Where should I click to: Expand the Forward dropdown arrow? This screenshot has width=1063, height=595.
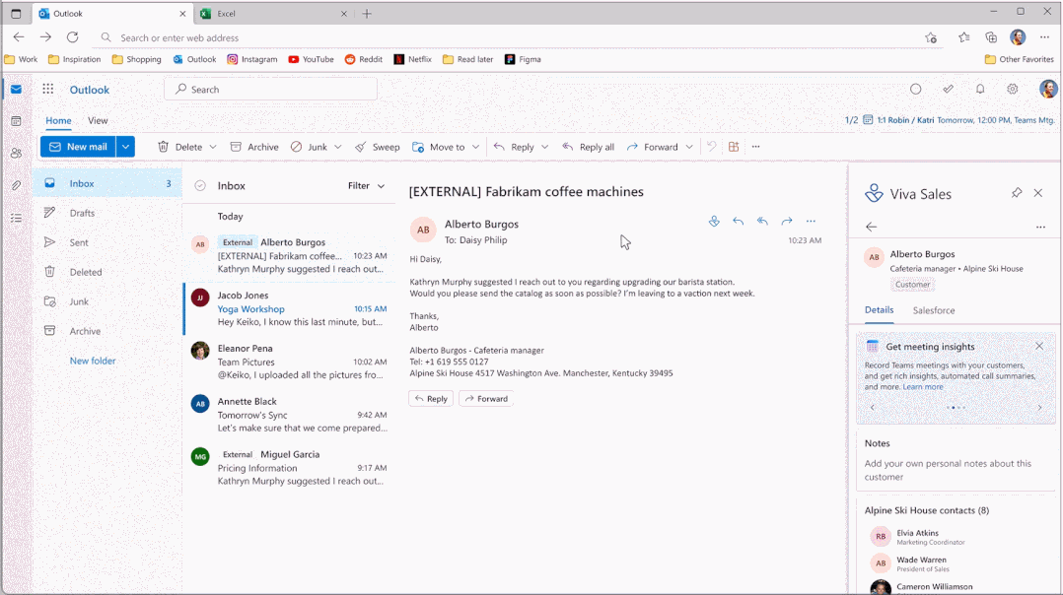point(689,147)
